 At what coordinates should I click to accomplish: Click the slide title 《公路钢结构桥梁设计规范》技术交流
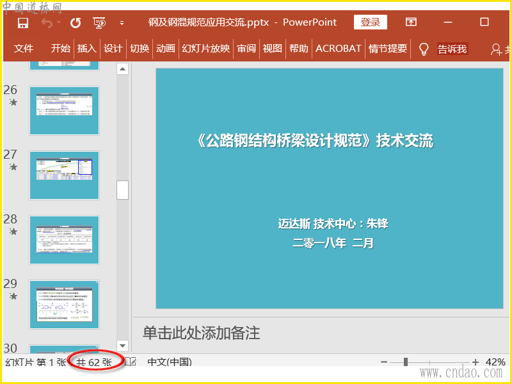(x=315, y=141)
